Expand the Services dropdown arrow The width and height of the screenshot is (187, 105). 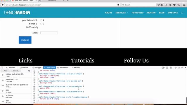(x=127, y=13)
